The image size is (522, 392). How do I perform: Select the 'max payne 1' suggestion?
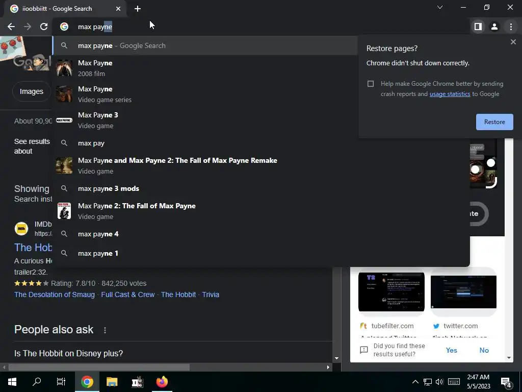pyautogui.click(x=262, y=253)
